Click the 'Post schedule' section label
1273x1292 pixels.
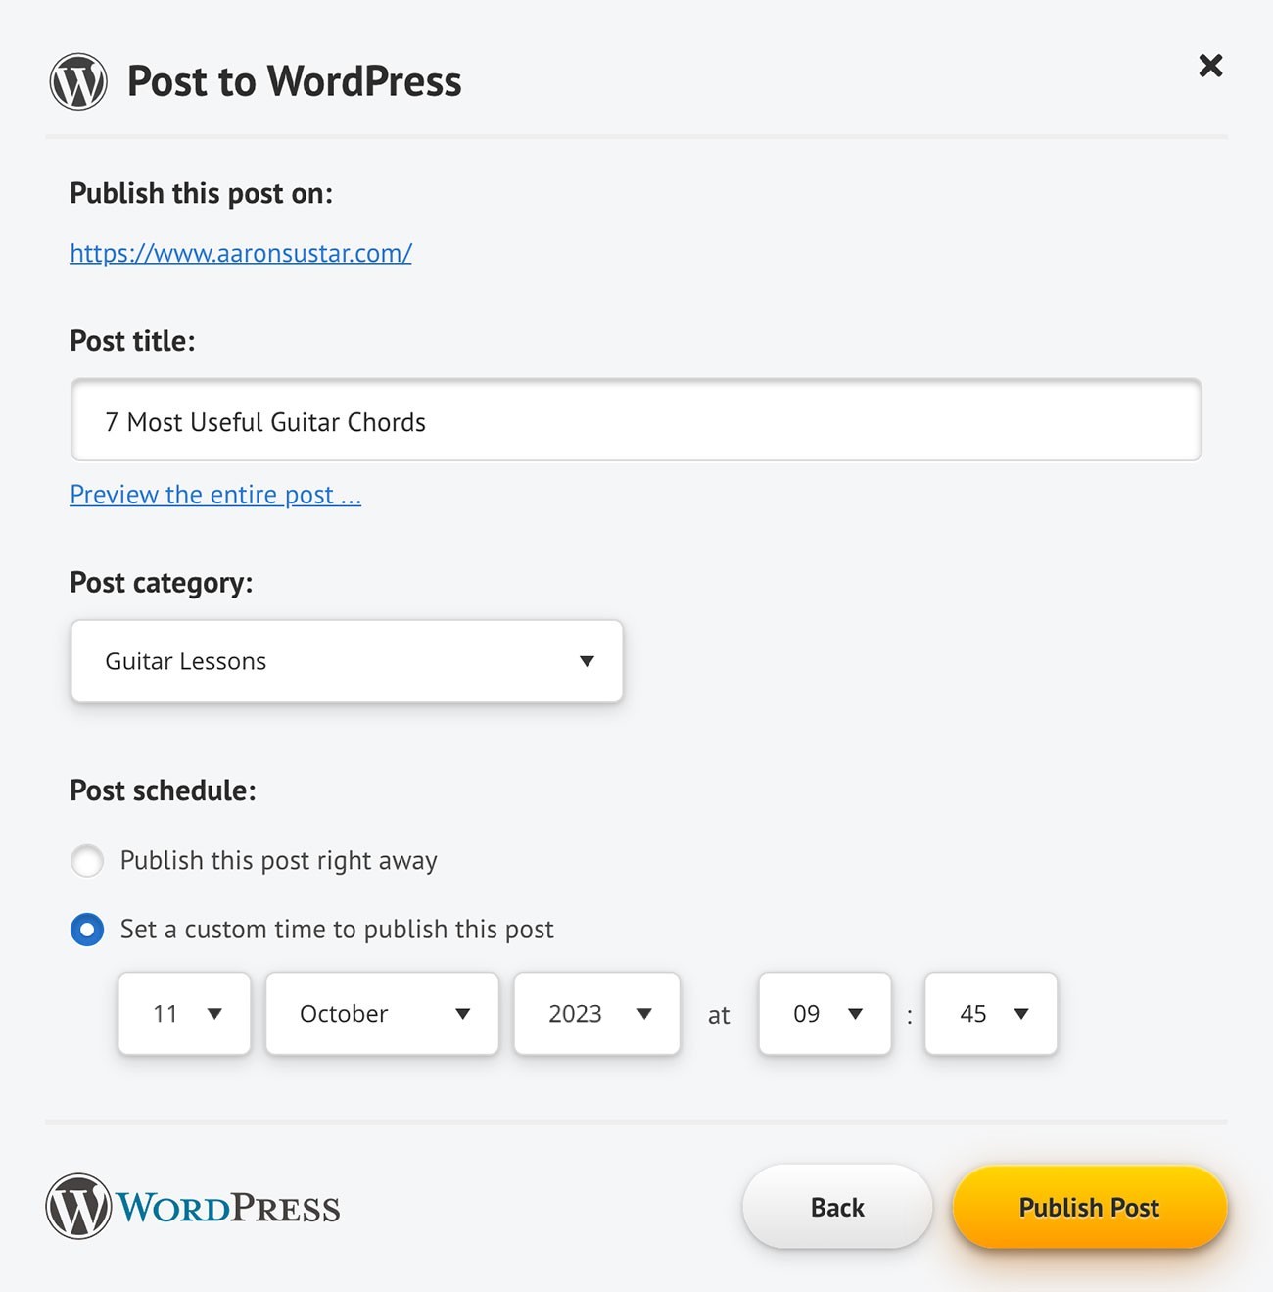click(x=163, y=790)
